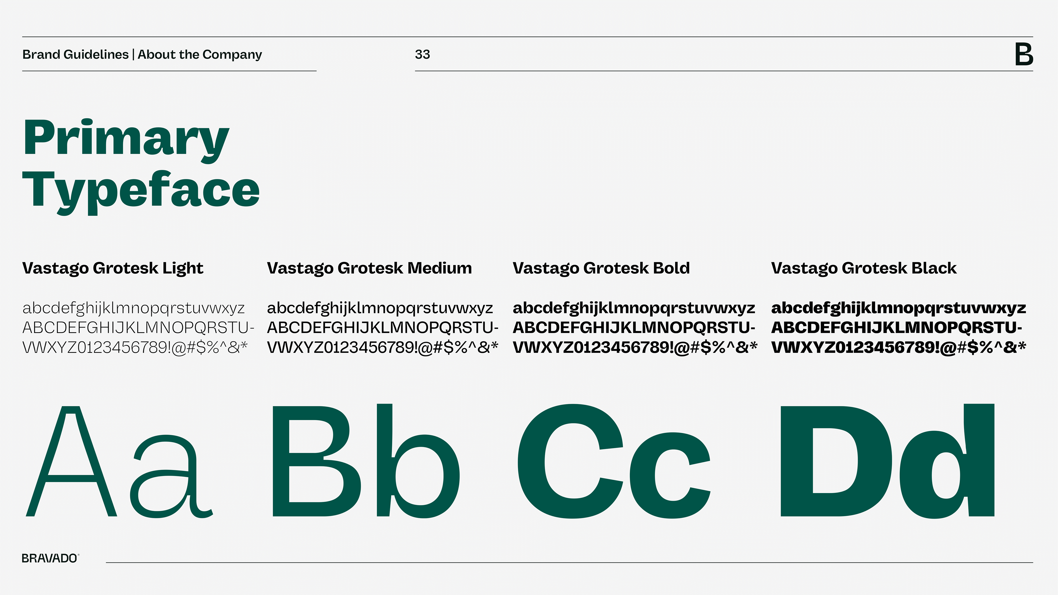This screenshot has height=595, width=1058.
Task: Click the large medium 'Bb' specimen
Action: click(x=366, y=461)
